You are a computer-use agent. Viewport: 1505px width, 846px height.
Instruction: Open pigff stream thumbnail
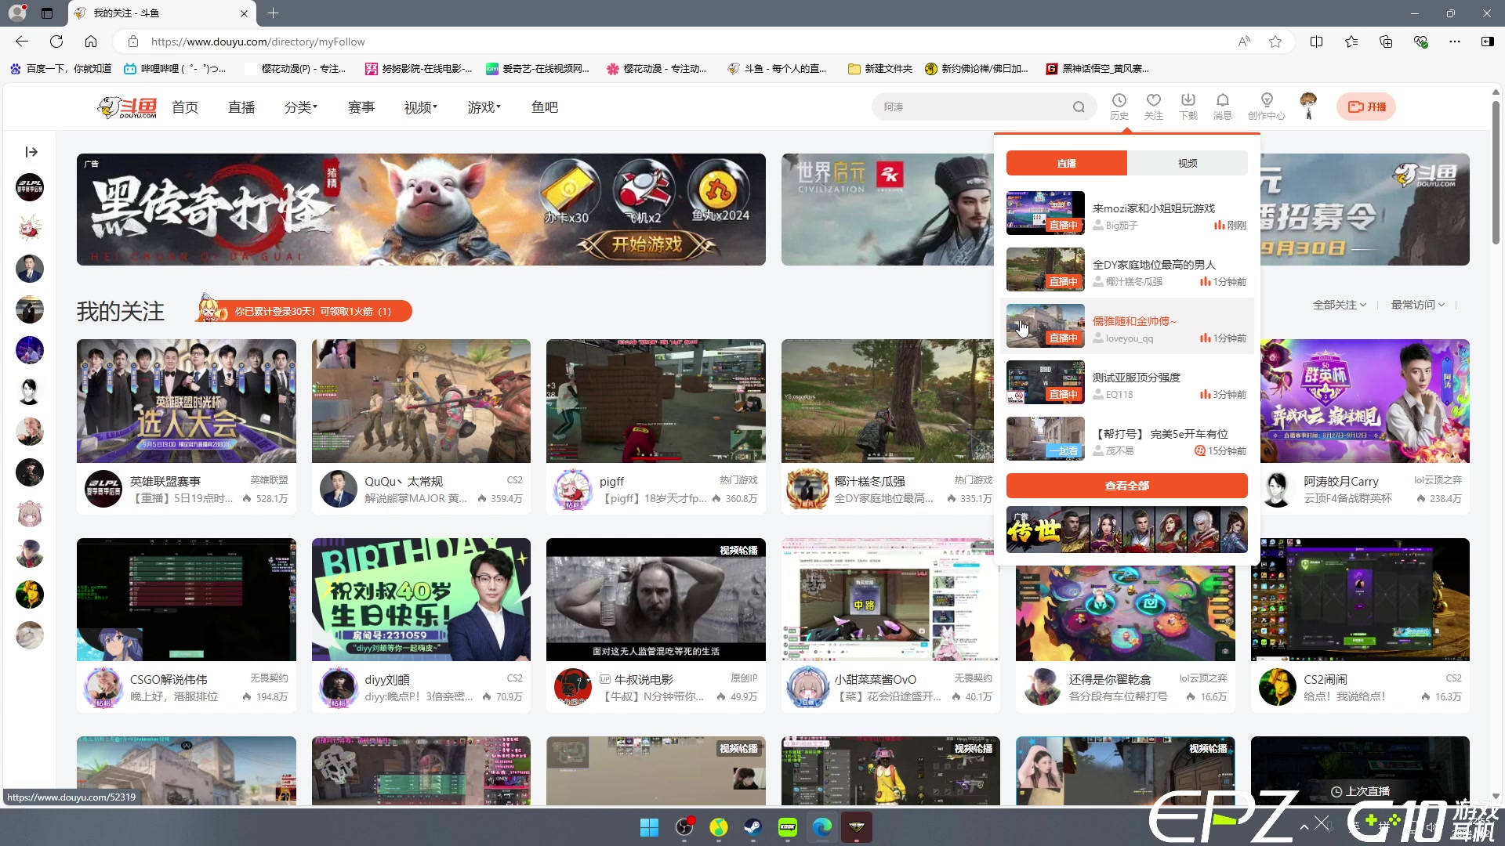click(x=656, y=401)
